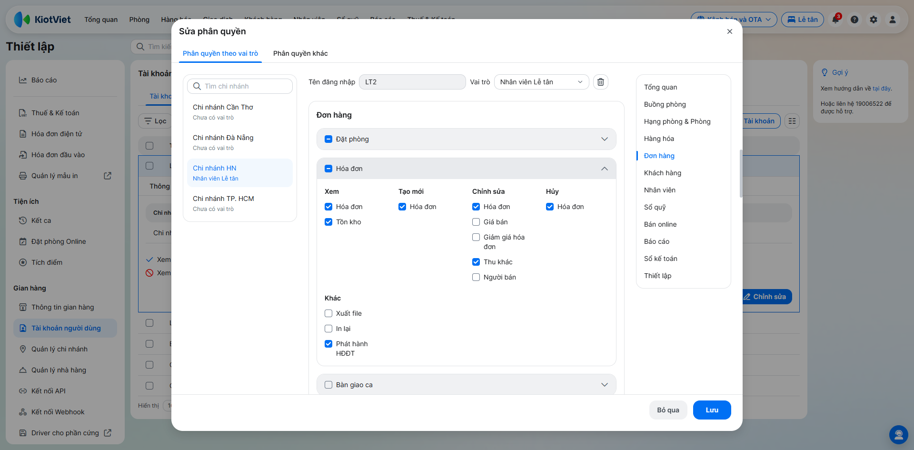Viewport: 914px width, 450px height.
Task: Enable the Giá bán edit permission
Action: (476, 222)
